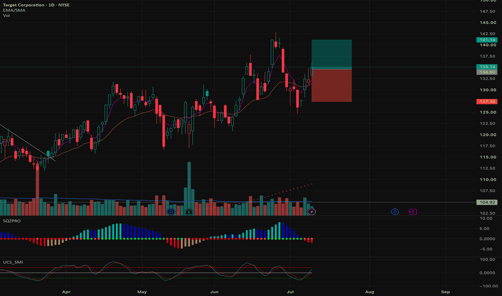Click the tall red volume bar in March
502x296 pixels.
pos(38,190)
